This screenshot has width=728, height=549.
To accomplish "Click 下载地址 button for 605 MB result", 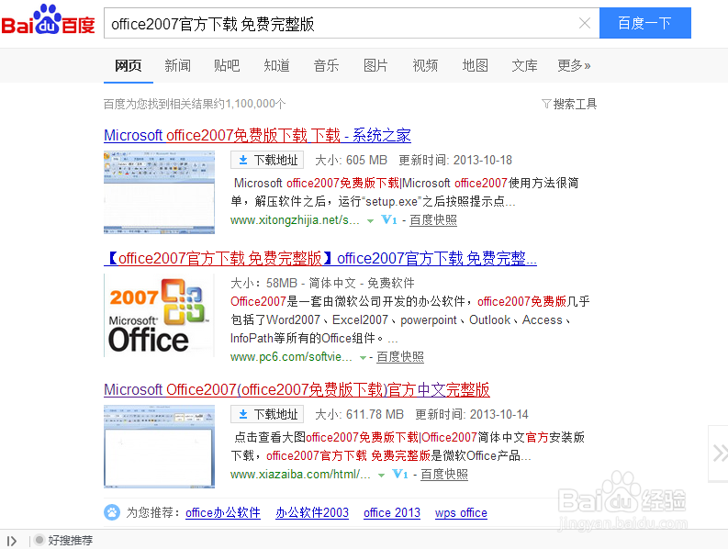I will tap(267, 160).
